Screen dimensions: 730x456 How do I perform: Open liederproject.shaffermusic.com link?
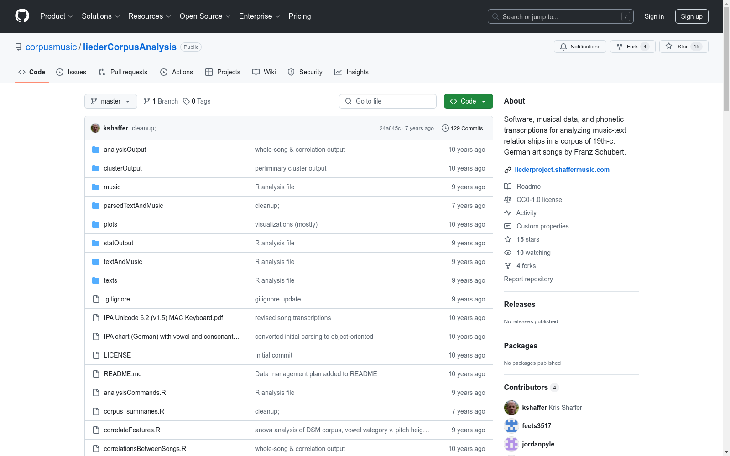[562, 170]
